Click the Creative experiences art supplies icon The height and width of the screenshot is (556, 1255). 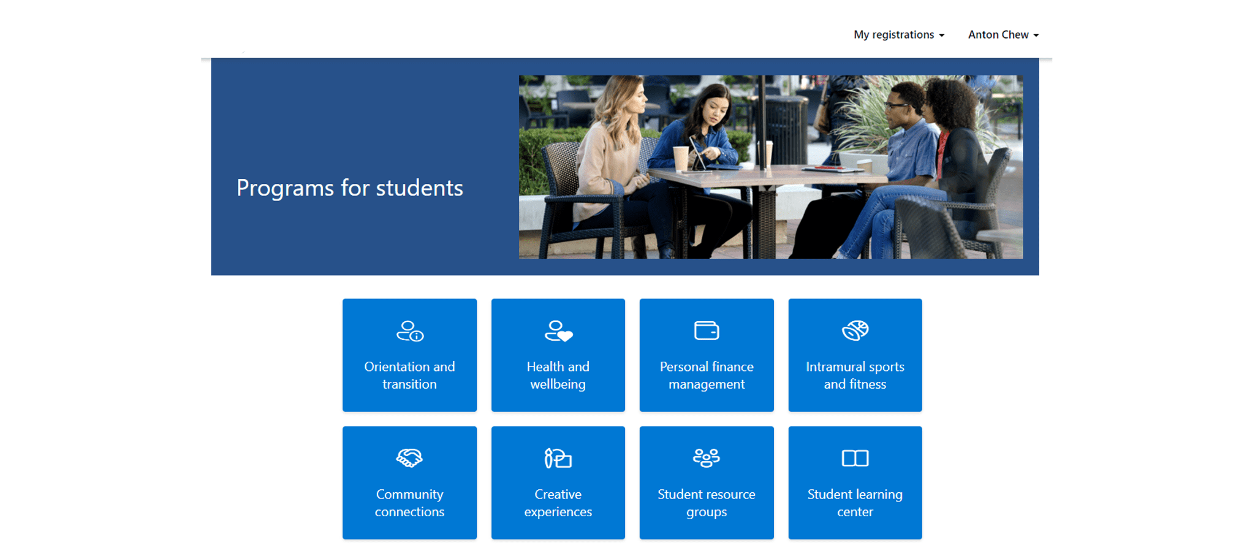(558, 459)
